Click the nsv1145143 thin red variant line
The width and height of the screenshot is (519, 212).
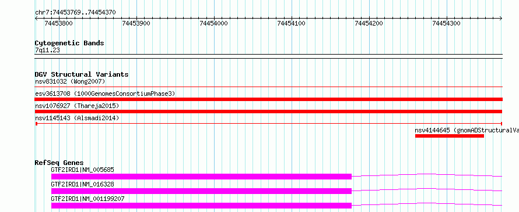click(268, 124)
